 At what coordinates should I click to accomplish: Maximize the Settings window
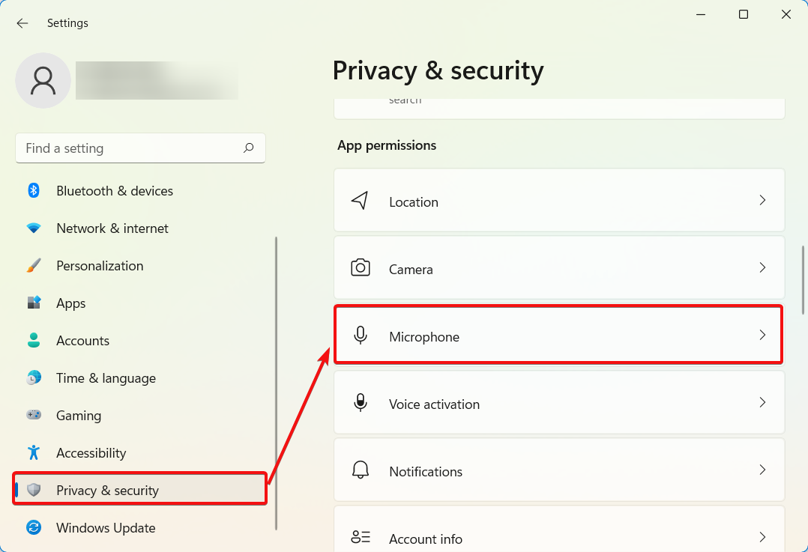click(743, 14)
